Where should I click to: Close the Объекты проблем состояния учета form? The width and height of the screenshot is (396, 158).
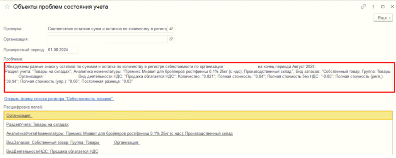(391, 7)
